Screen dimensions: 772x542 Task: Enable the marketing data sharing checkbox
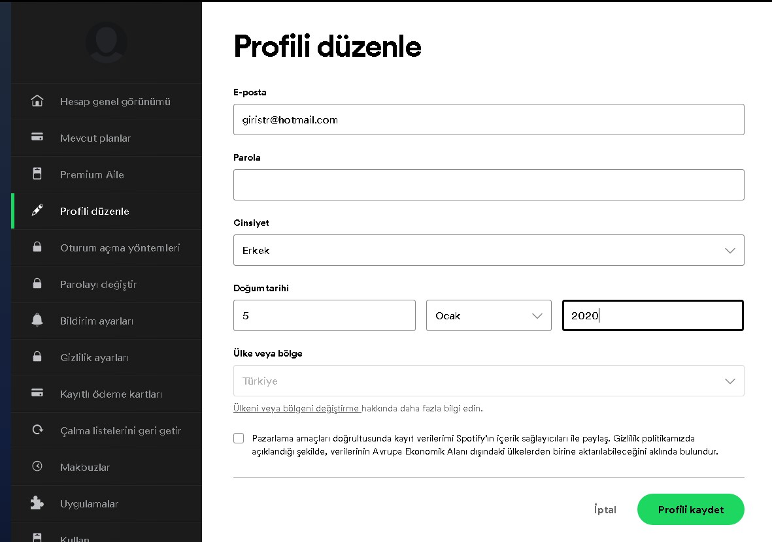point(239,438)
